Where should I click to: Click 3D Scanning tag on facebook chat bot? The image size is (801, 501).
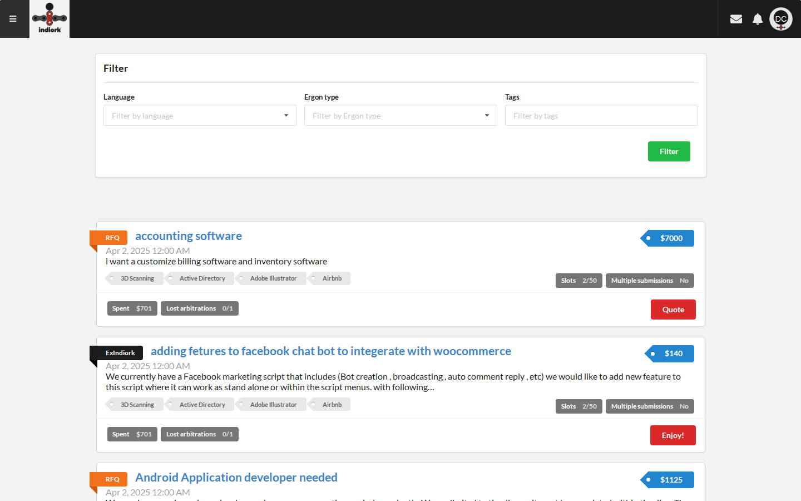point(135,405)
